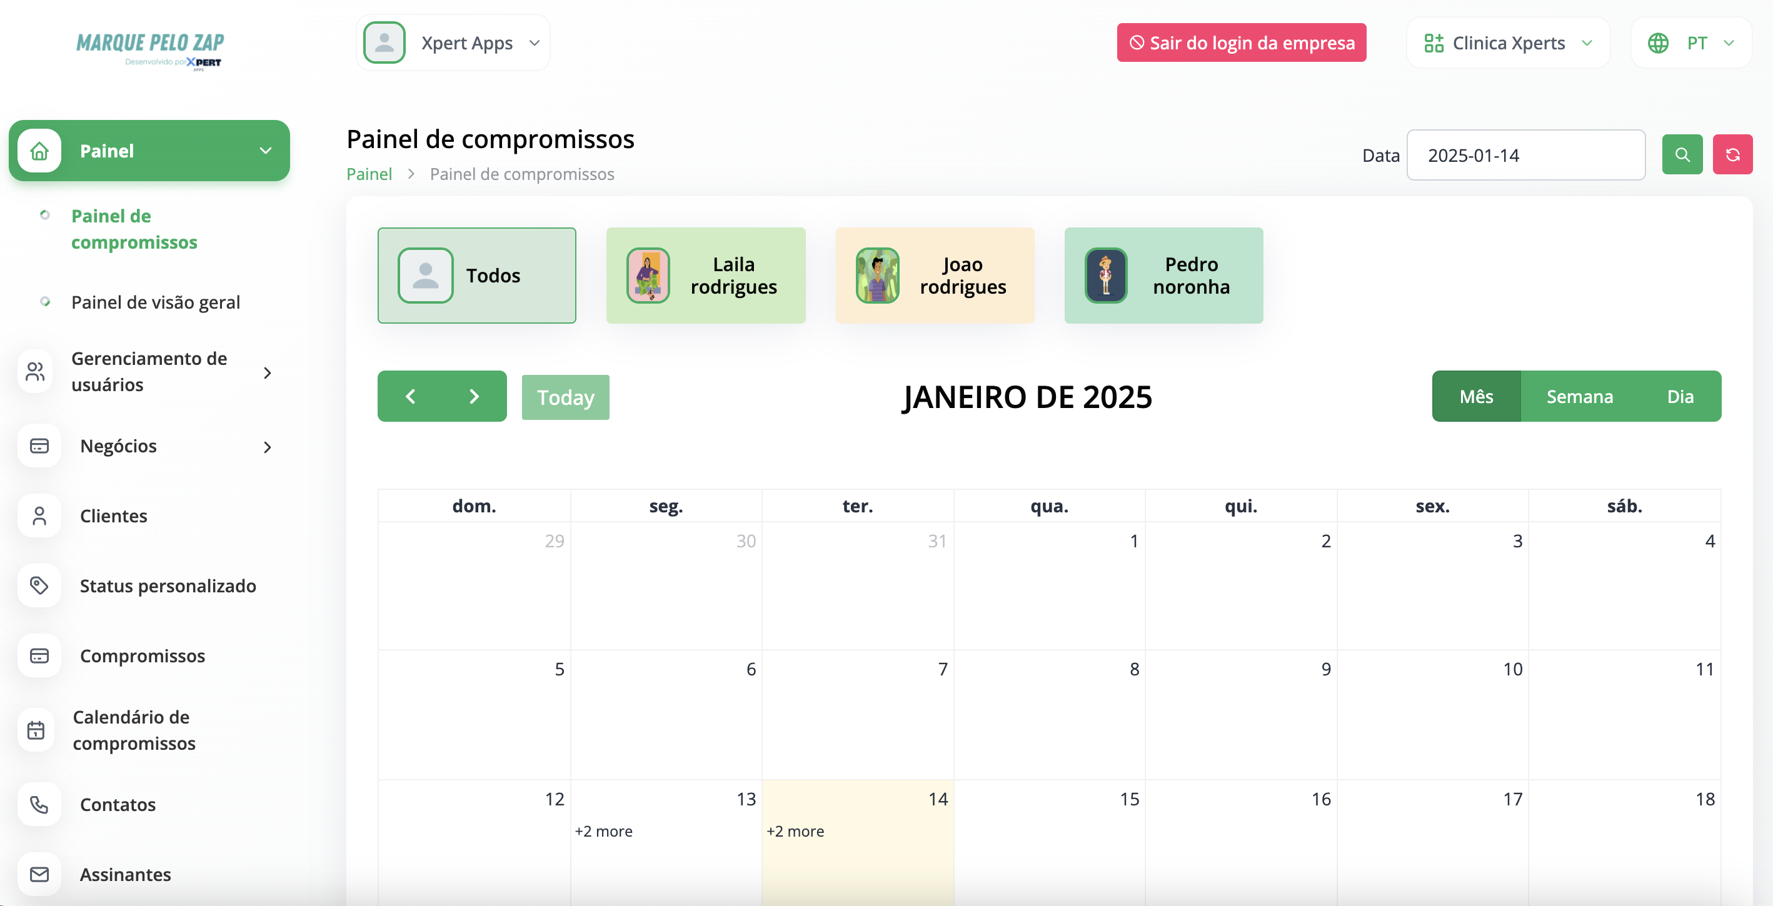Screen dimensions: 1773x906
Task: Advance to next month with right arrow
Action: pyautogui.click(x=473, y=396)
